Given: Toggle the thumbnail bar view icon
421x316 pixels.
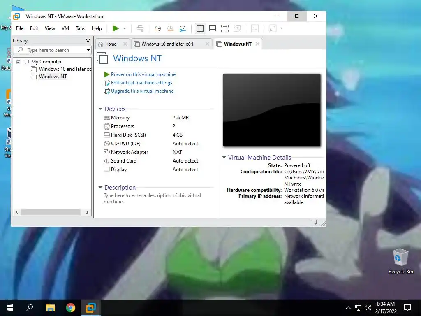Looking at the screenshot, I should coord(213,28).
